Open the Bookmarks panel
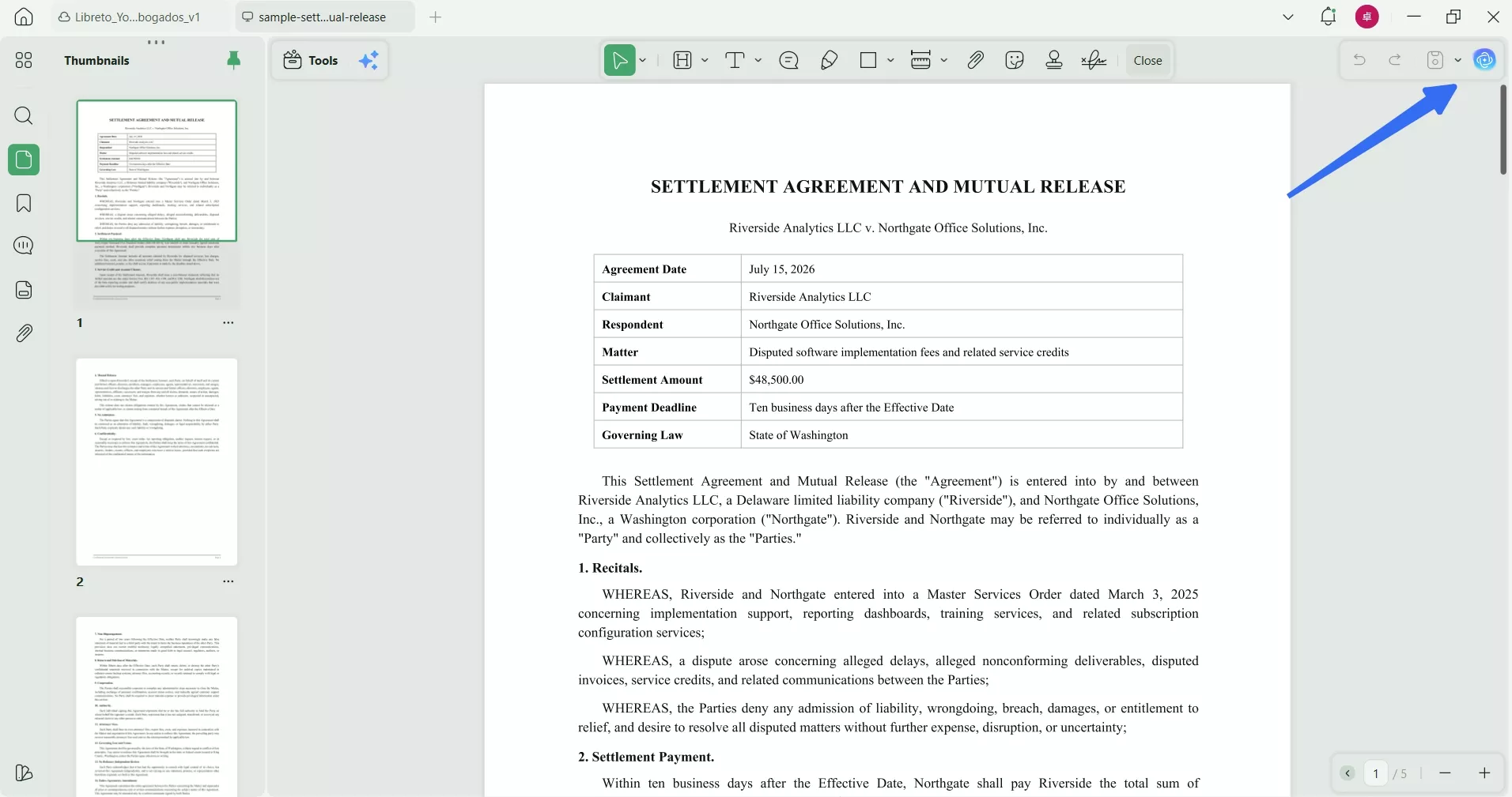1512x797 pixels. [24, 203]
